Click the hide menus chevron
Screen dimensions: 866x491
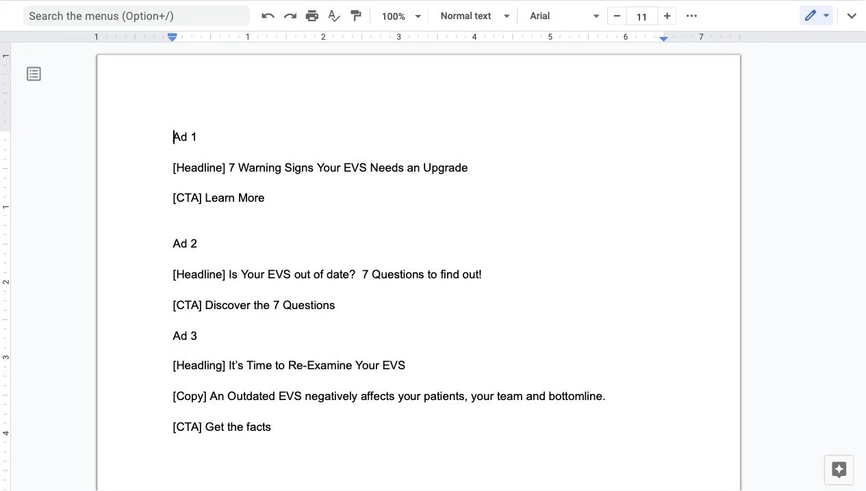852,16
